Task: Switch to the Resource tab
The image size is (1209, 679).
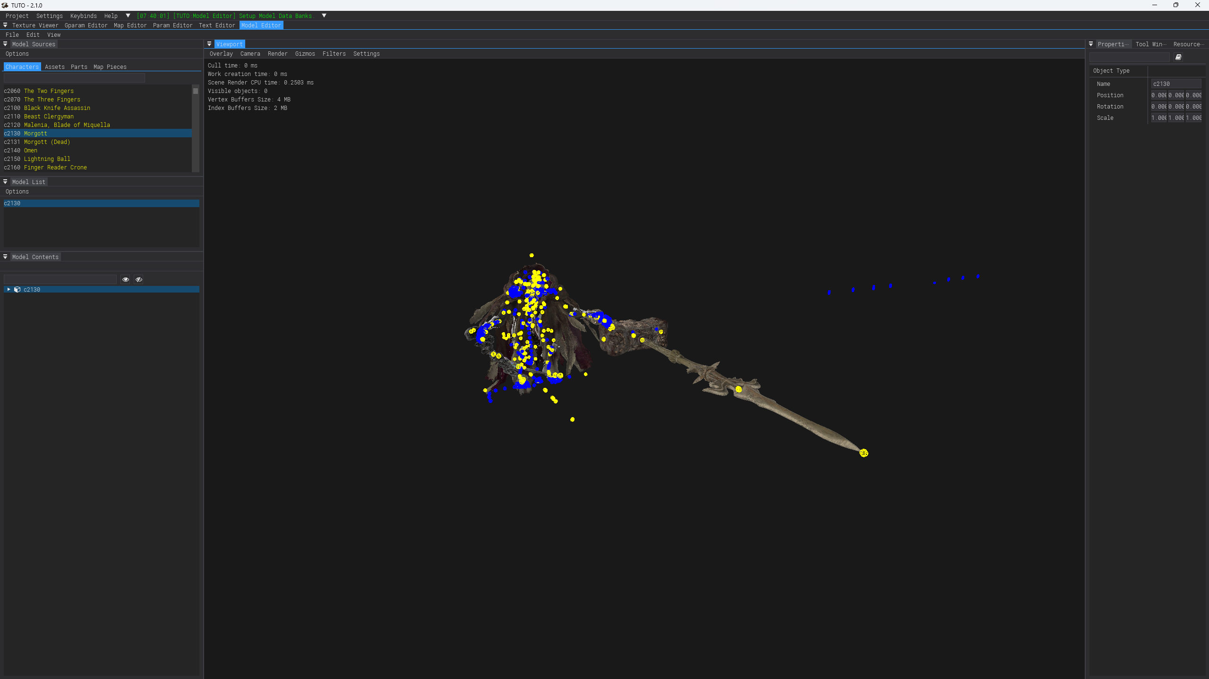Action: (1189, 44)
